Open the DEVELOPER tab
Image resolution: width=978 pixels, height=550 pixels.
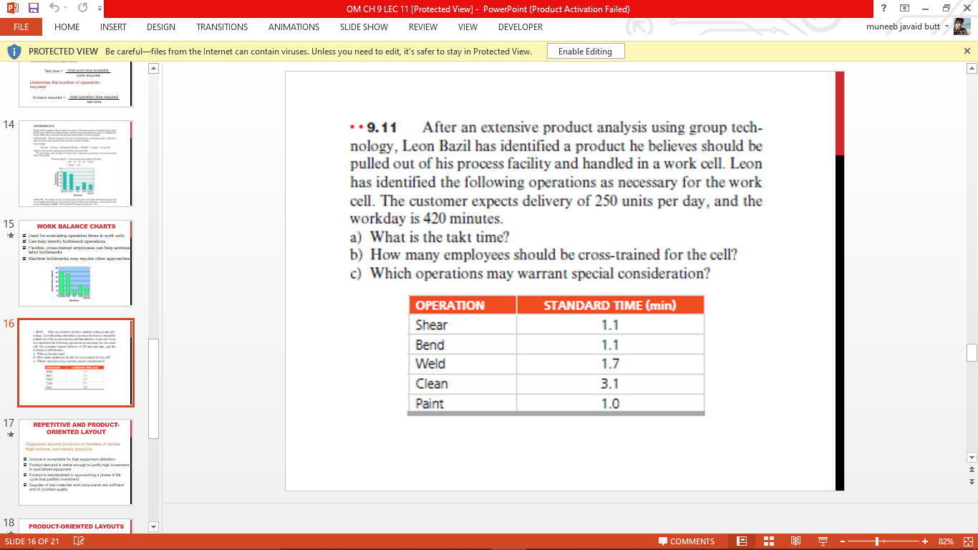(x=520, y=26)
